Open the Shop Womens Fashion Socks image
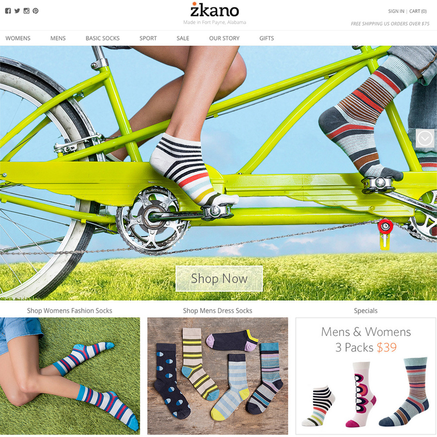 click(x=70, y=376)
